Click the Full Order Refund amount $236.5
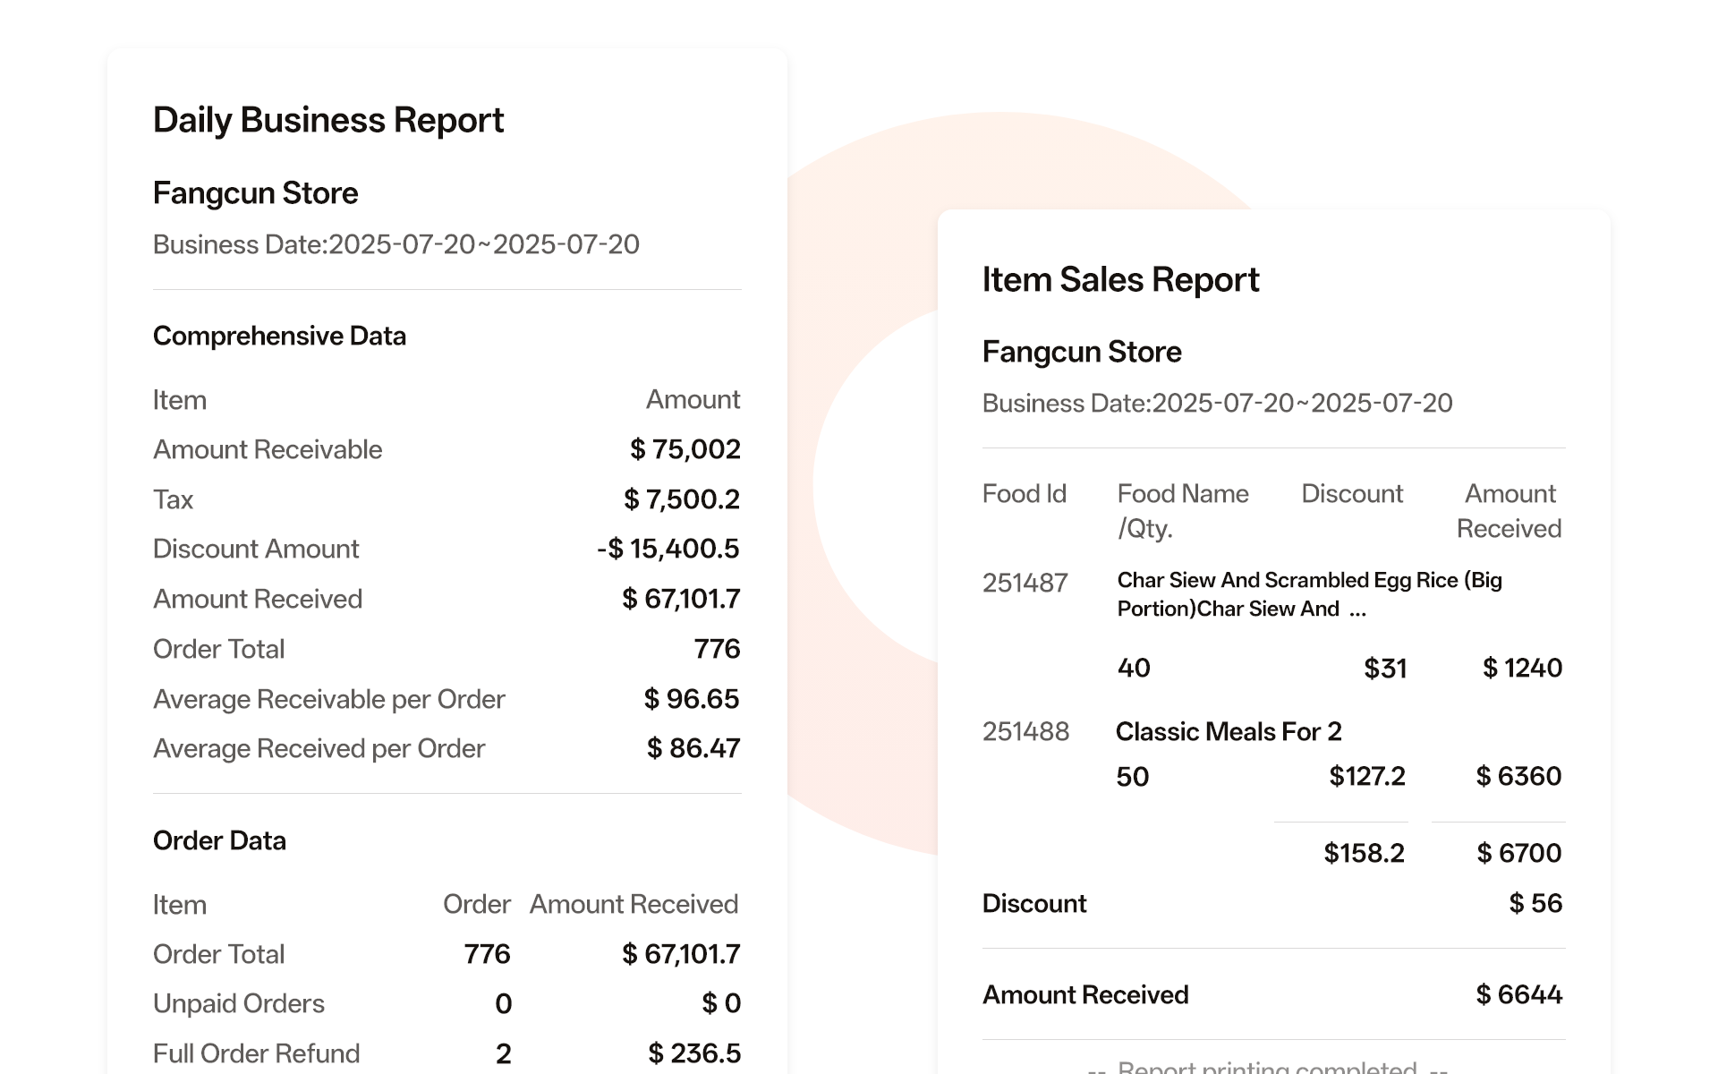The image size is (1718, 1074). 693,1053
